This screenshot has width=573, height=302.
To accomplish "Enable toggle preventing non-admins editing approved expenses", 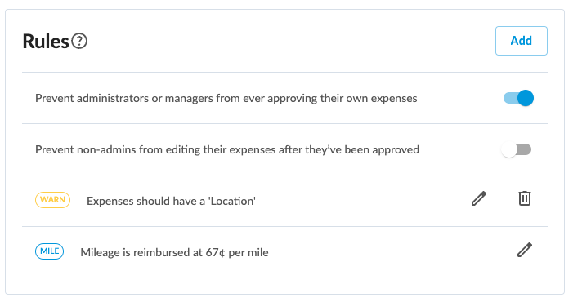I will [x=517, y=149].
